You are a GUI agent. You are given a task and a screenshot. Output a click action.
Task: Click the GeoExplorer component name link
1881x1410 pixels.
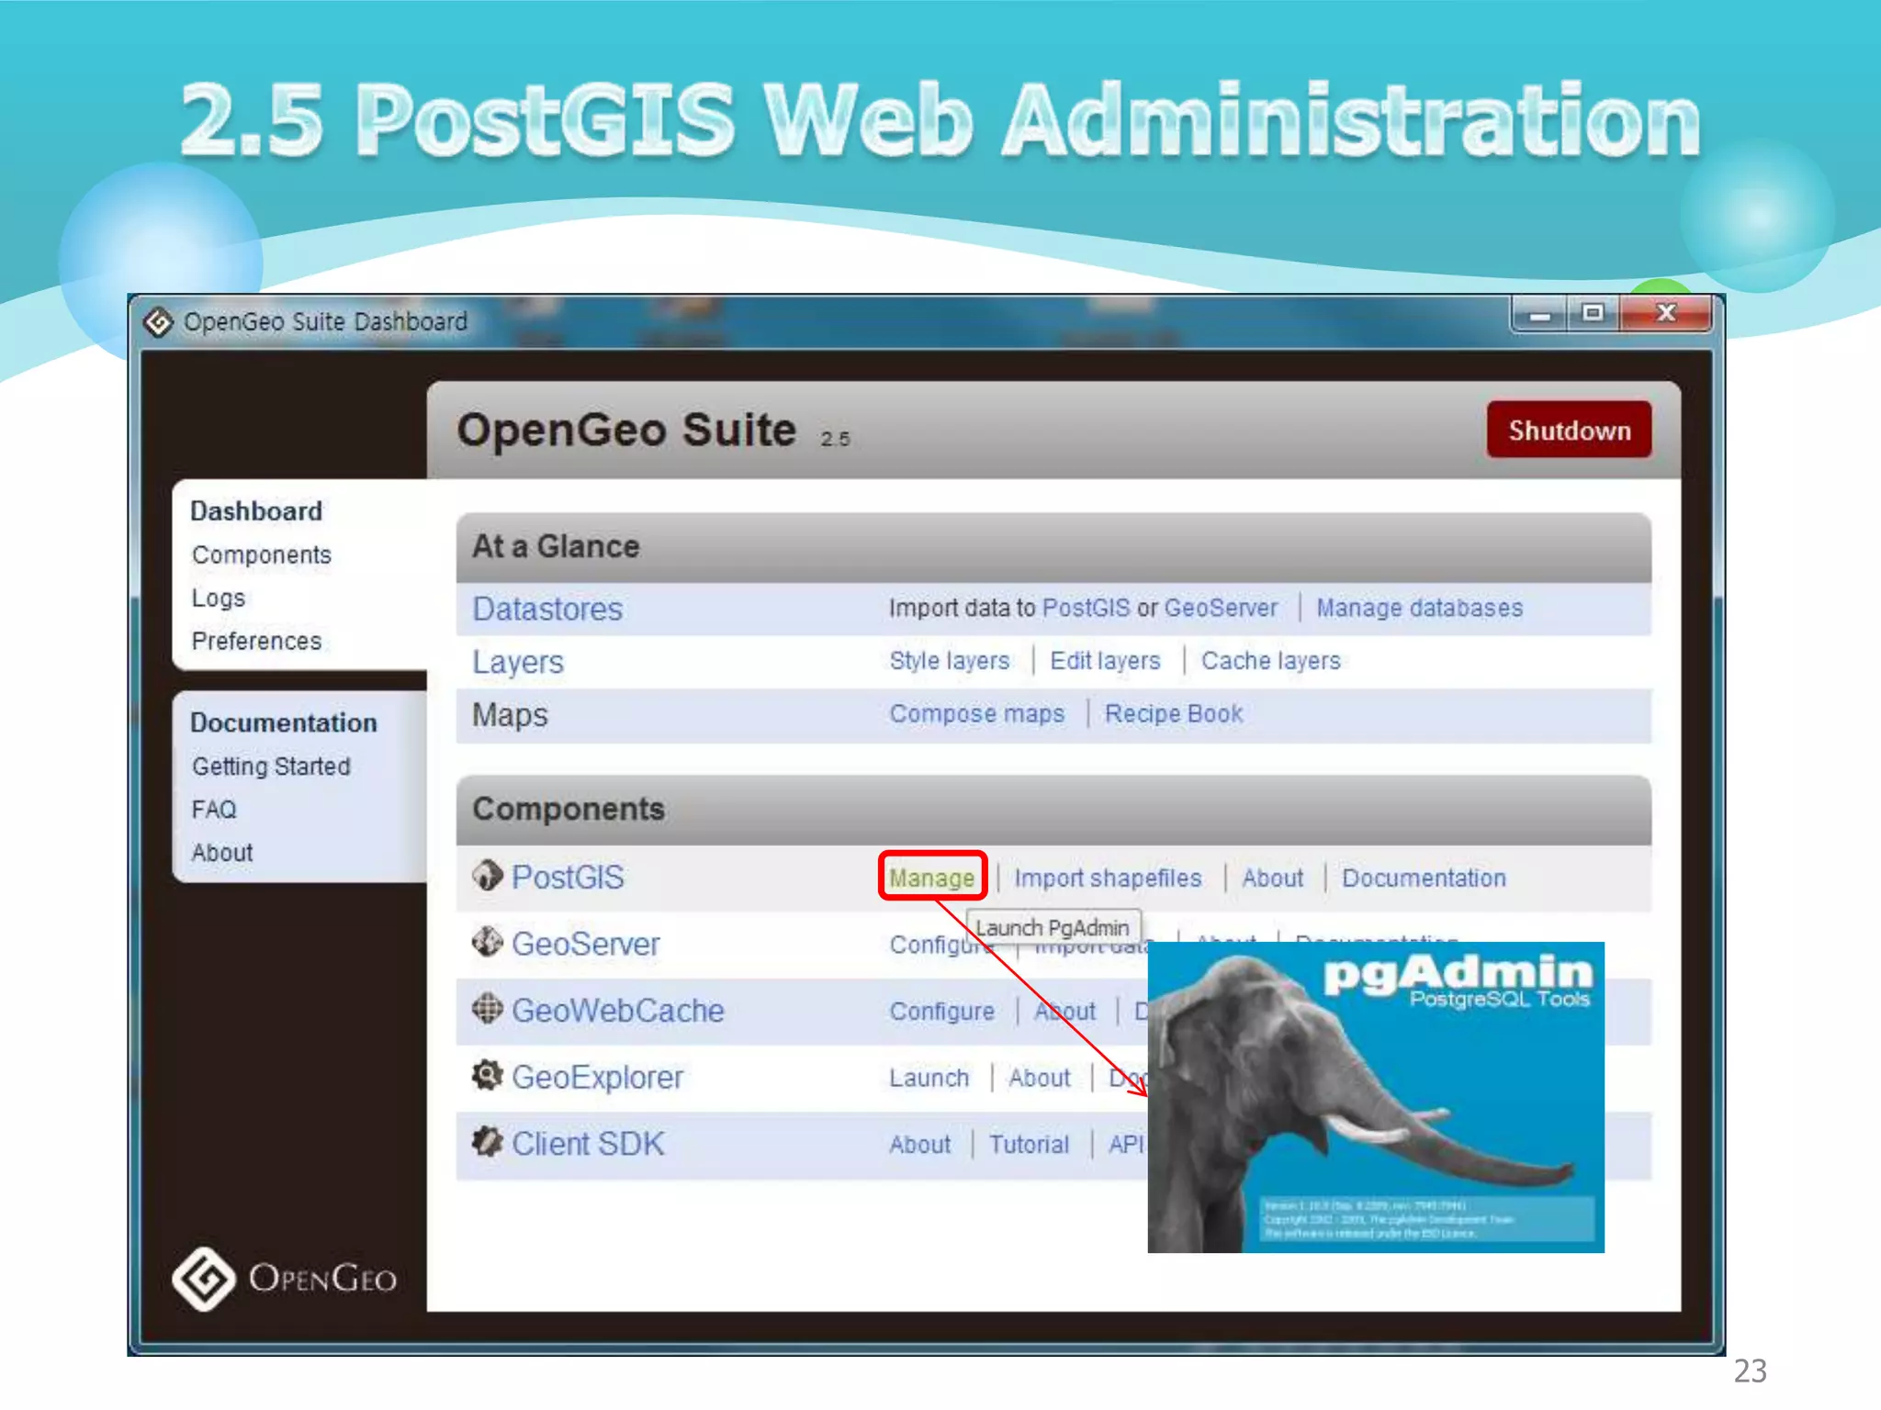tap(598, 1078)
